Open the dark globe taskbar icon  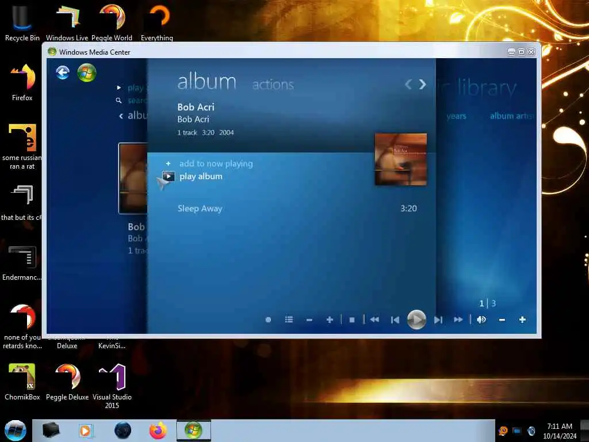(123, 430)
